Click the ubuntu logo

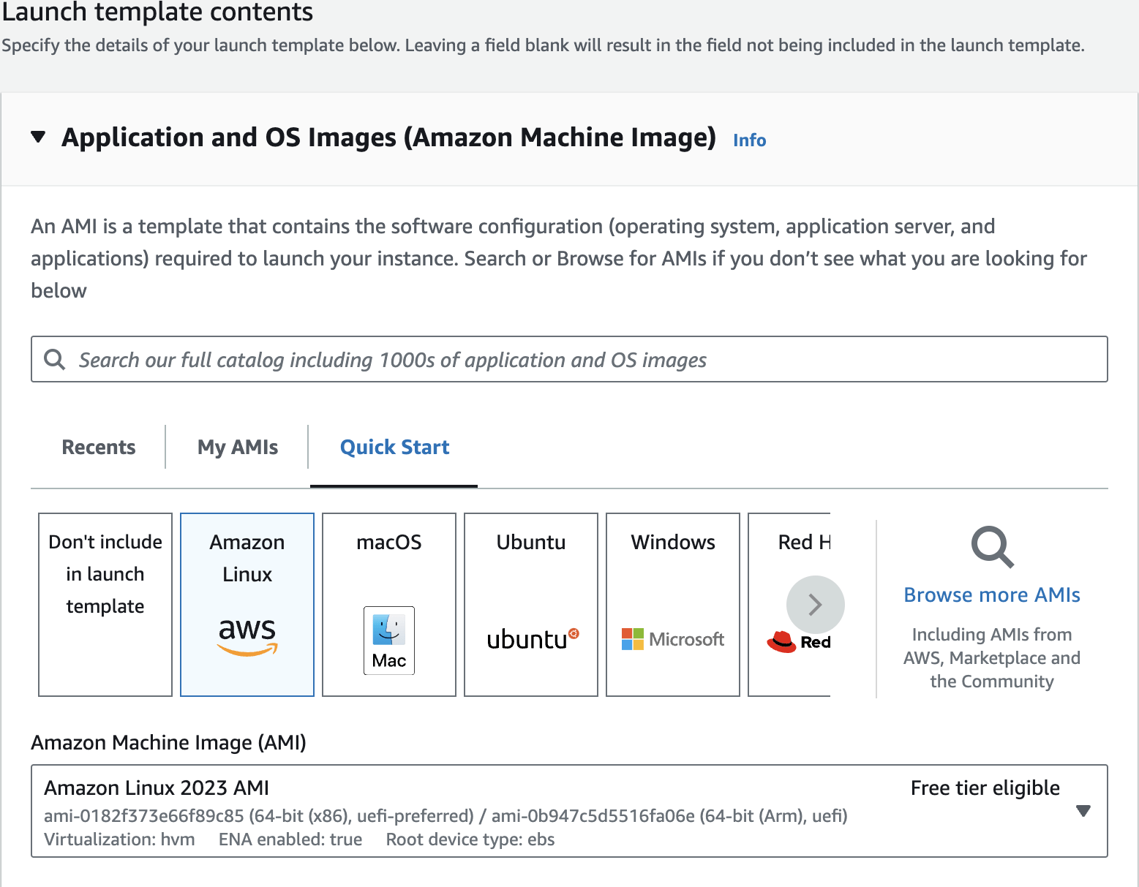tap(533, 639)
